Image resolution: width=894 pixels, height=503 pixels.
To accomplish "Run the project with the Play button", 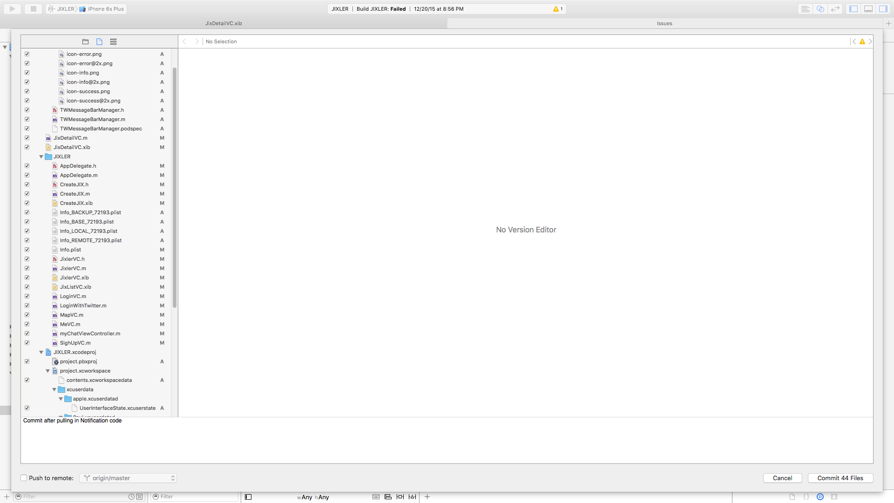I will pyautogui.click(x=12, y=8).
